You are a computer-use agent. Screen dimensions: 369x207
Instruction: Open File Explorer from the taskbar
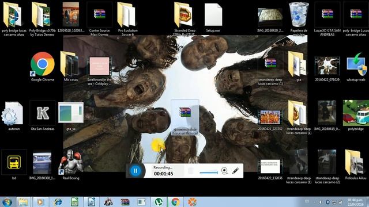[x=23, y=202]
